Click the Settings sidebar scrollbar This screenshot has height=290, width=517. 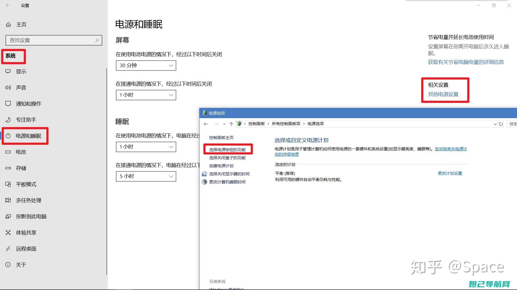107,172
